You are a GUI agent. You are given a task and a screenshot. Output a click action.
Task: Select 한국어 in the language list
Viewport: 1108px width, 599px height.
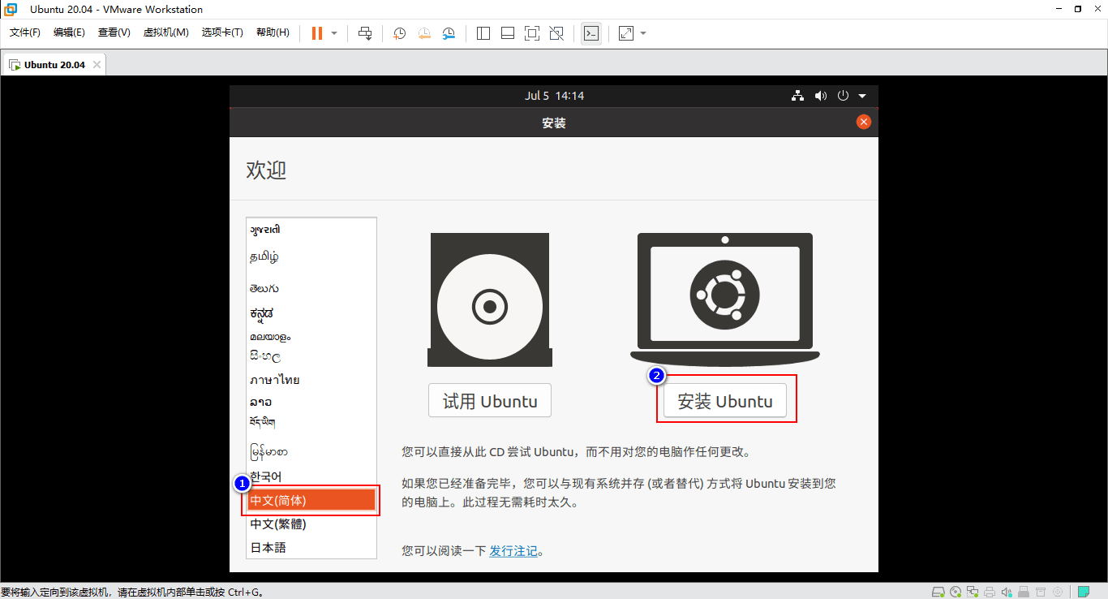coord(311,476)
